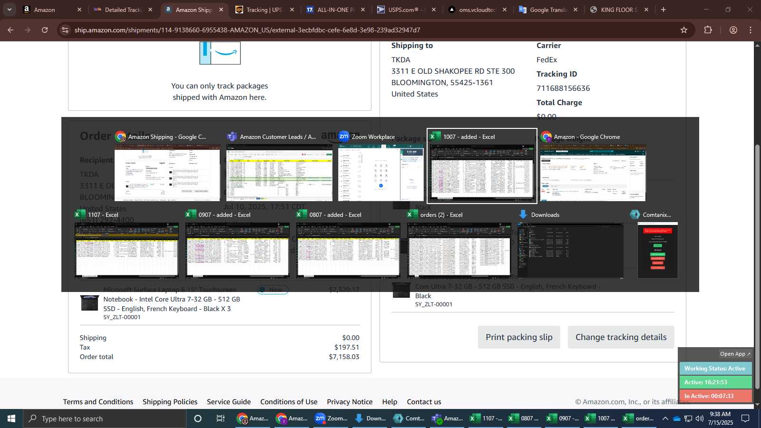The image size is (761, 428).
Task: Open Chrome three-dot menu
Action: 751,30
